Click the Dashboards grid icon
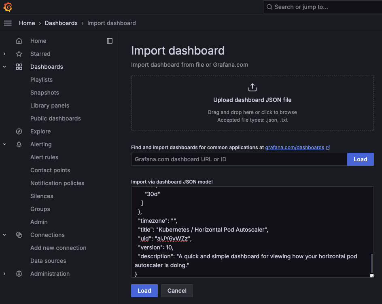Viewport: 382px width, 304px height. coord(19,67)
